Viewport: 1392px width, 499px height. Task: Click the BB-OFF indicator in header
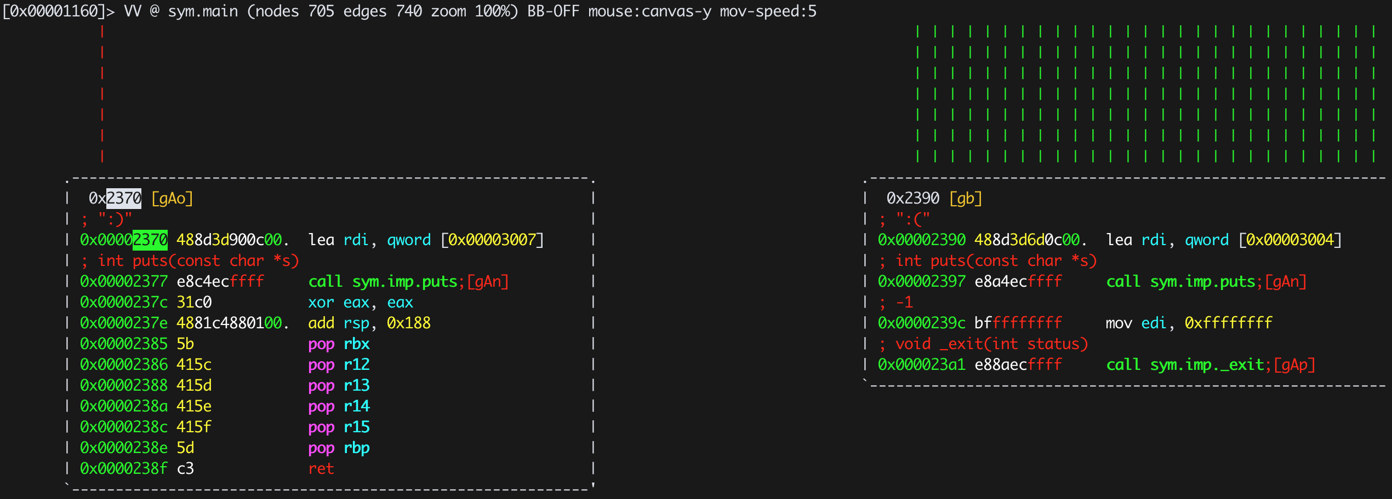click(x=554, y=11)
